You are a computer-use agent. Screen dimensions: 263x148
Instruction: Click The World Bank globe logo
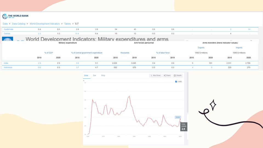(5, 16)
